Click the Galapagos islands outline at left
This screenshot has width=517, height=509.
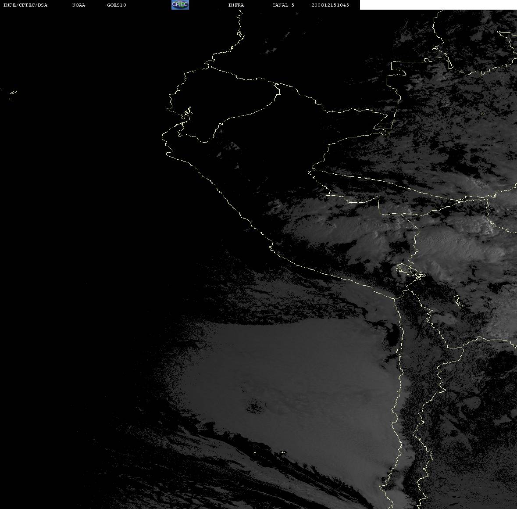click(x=12, y=94)
